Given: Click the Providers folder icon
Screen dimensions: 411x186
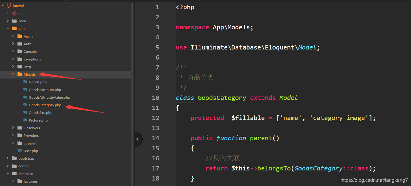Looking at the screenshot, I should (20, 136).
